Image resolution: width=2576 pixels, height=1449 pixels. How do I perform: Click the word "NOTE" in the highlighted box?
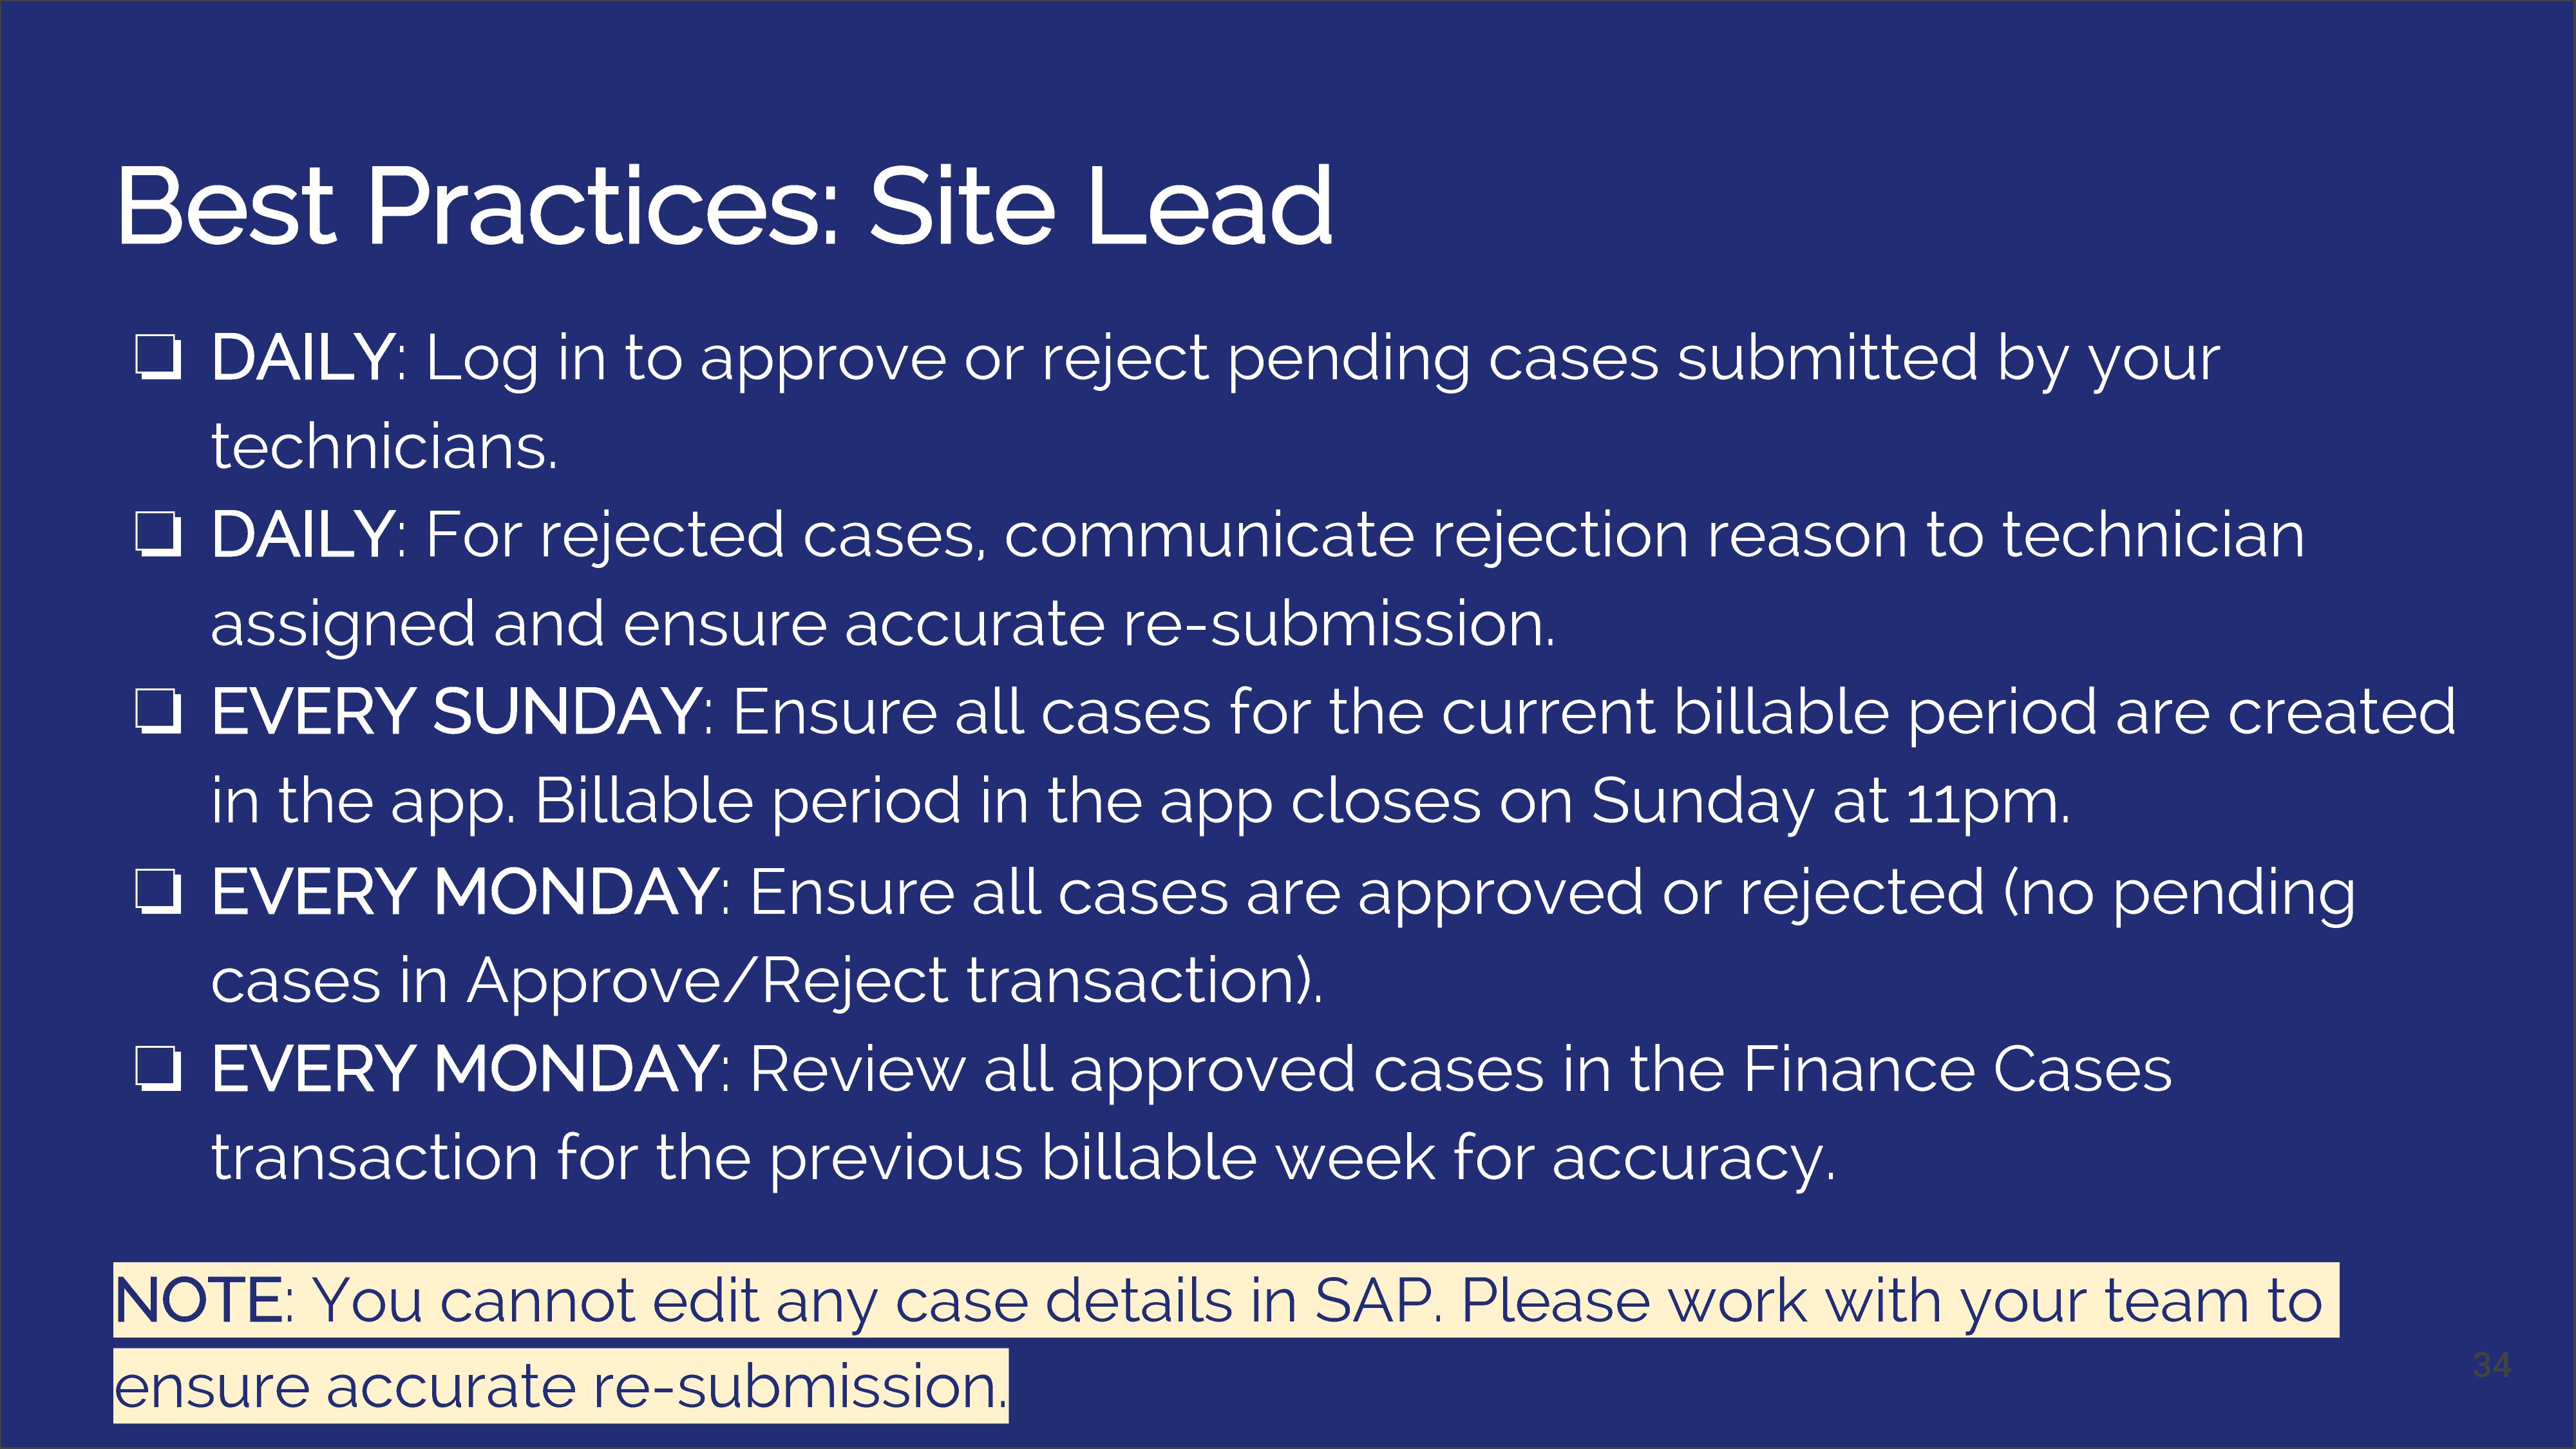198,1301
